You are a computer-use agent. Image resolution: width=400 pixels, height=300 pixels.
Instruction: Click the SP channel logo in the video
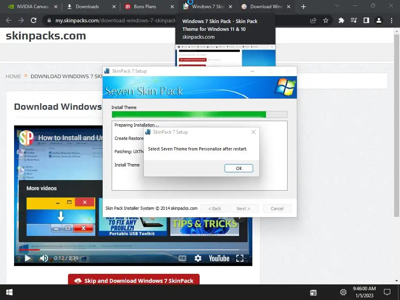(26, 138)
